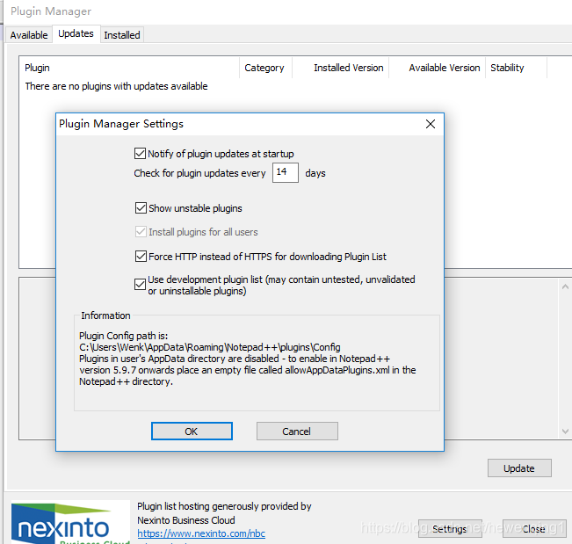Sort by Category column header
Viewport: 572px width, 544px height.
pos(265,68)
